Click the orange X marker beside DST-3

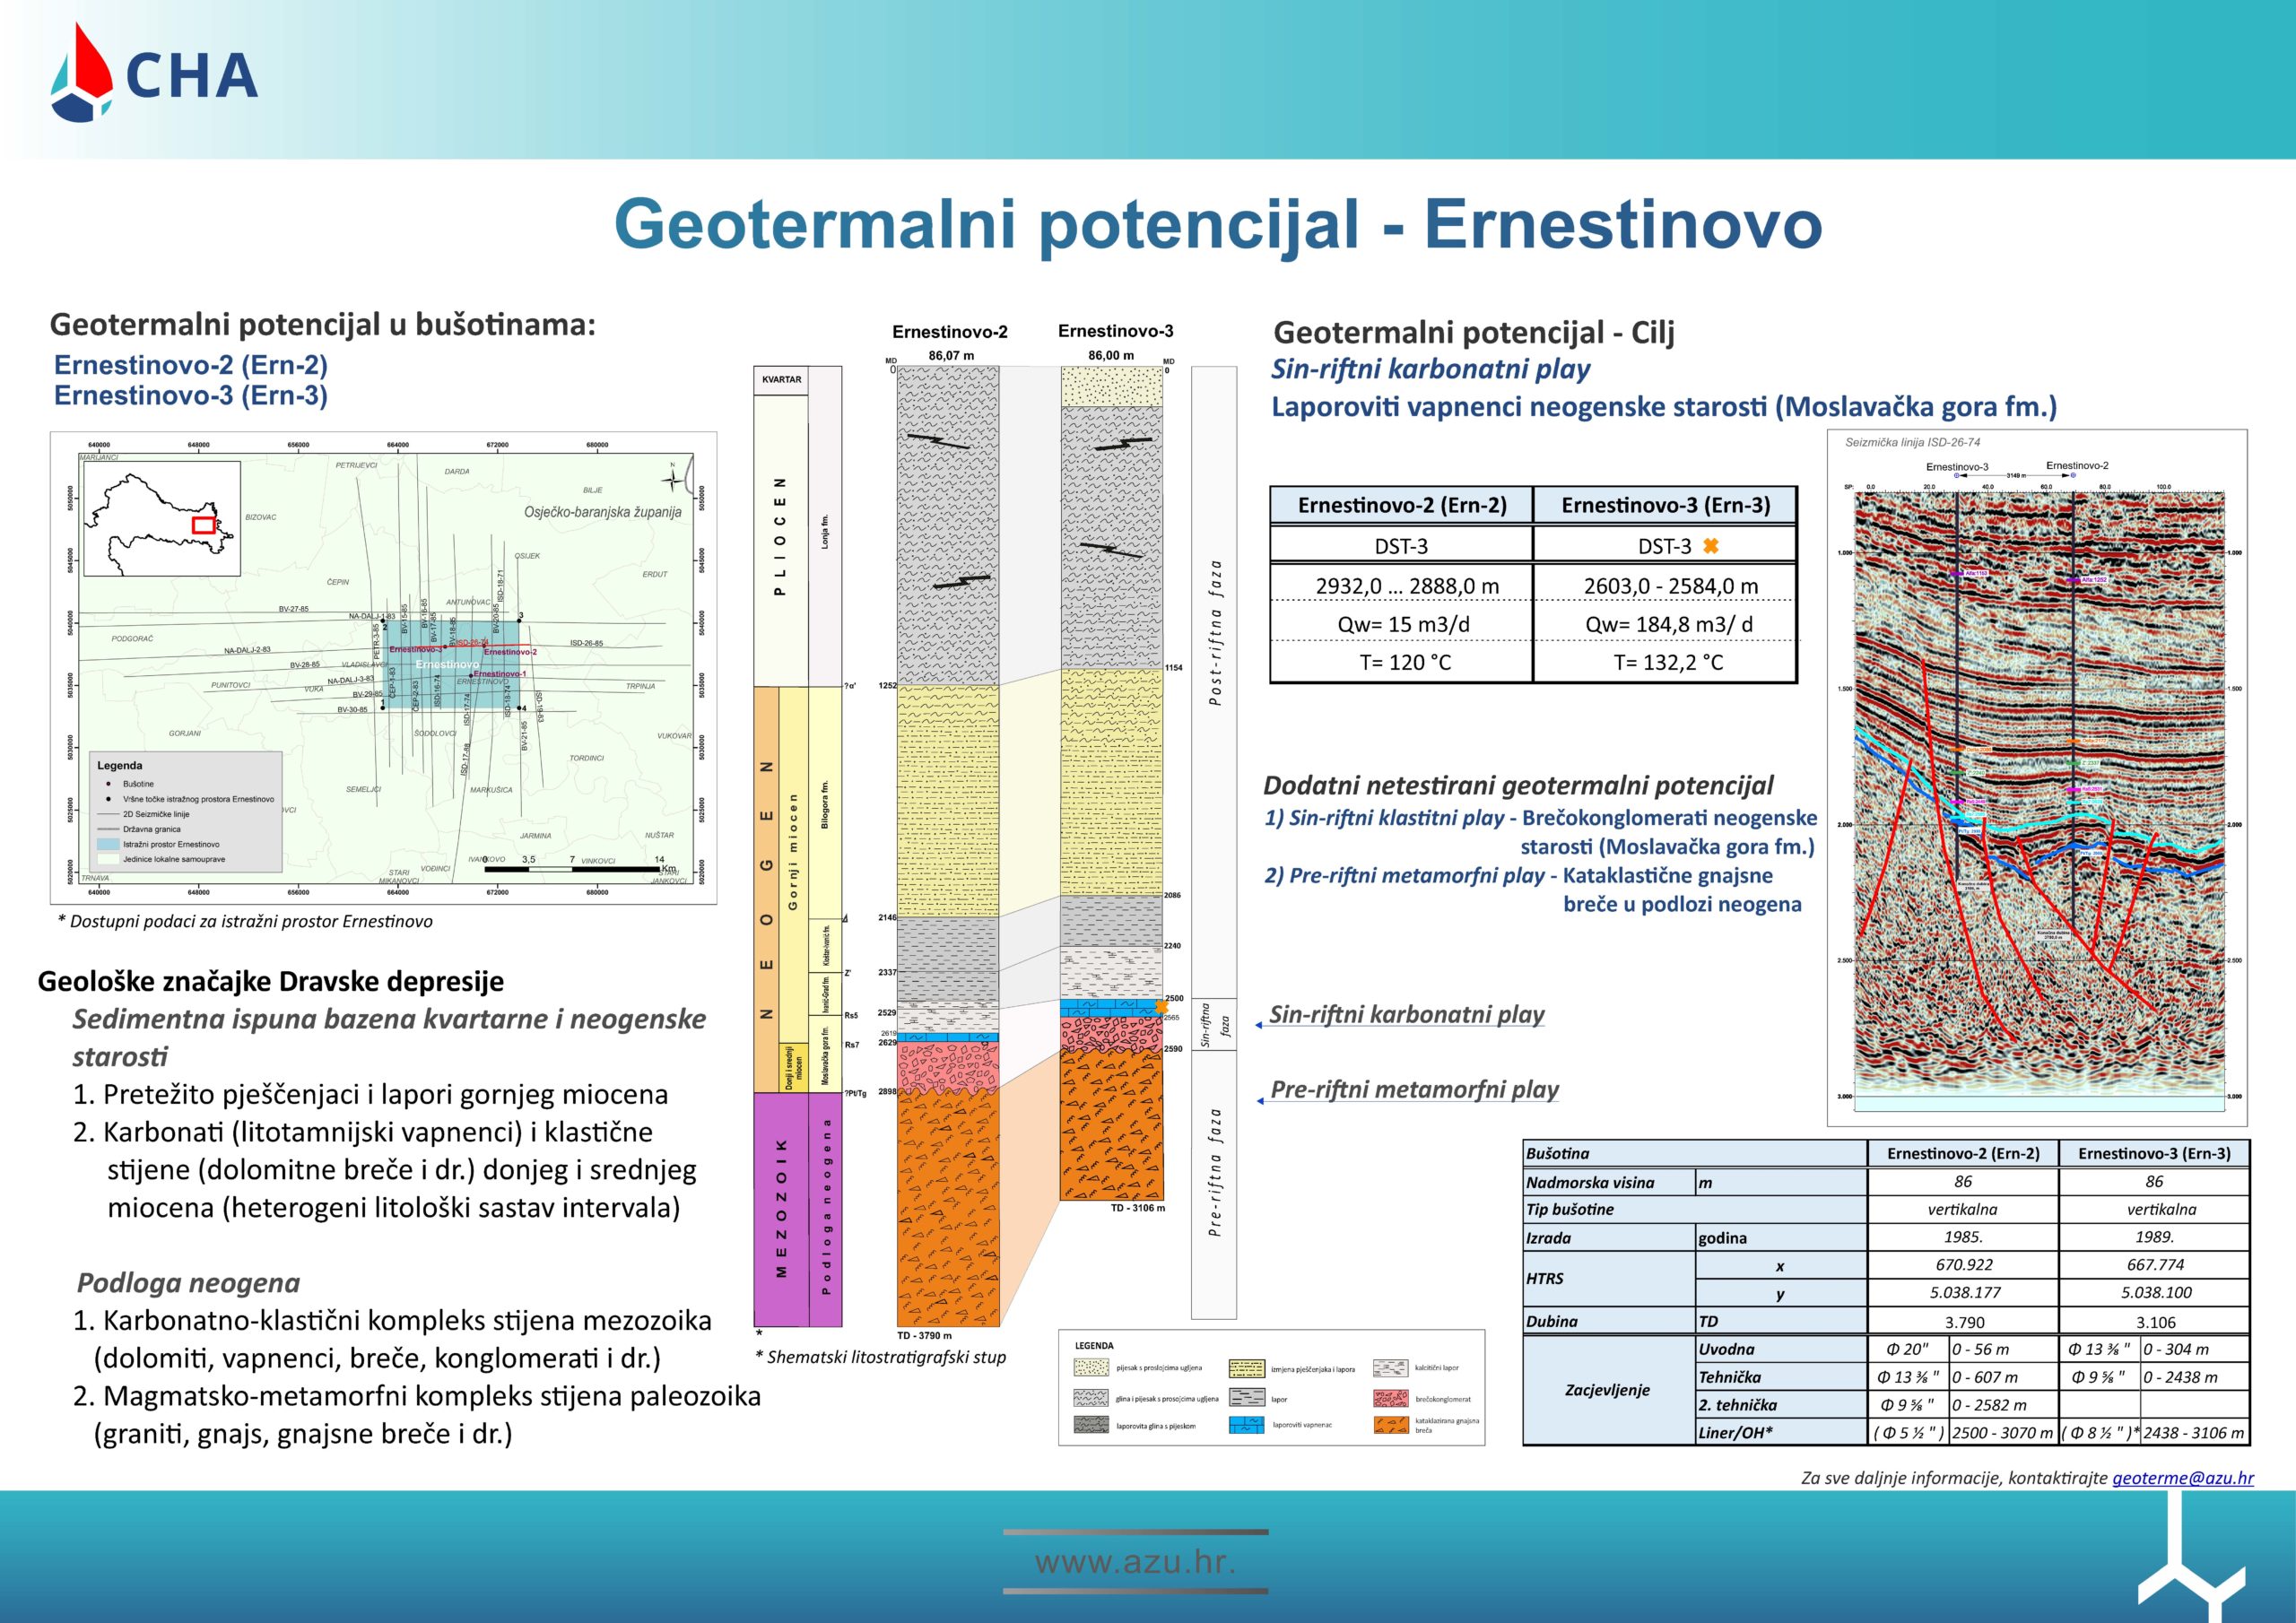[1710, 546]
